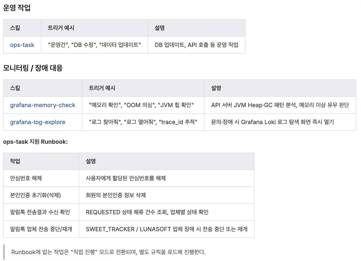Select the 안심번호 해제 task cell
361x261 pixels.
coord(41,178)
